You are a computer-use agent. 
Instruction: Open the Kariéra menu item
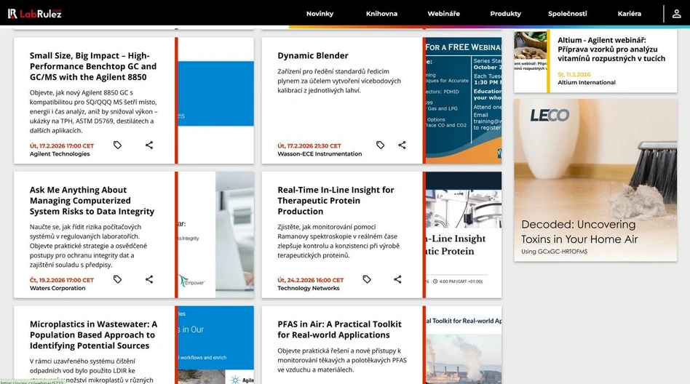tap(629, 14)
